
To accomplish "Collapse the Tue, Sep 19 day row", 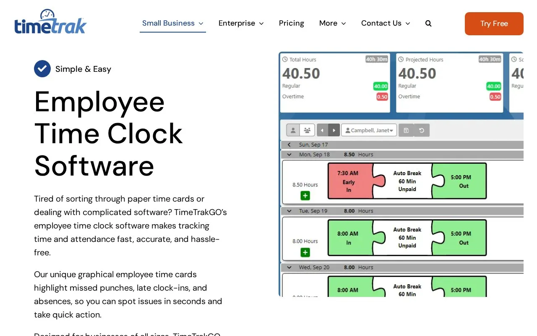I will pos(289,211).
